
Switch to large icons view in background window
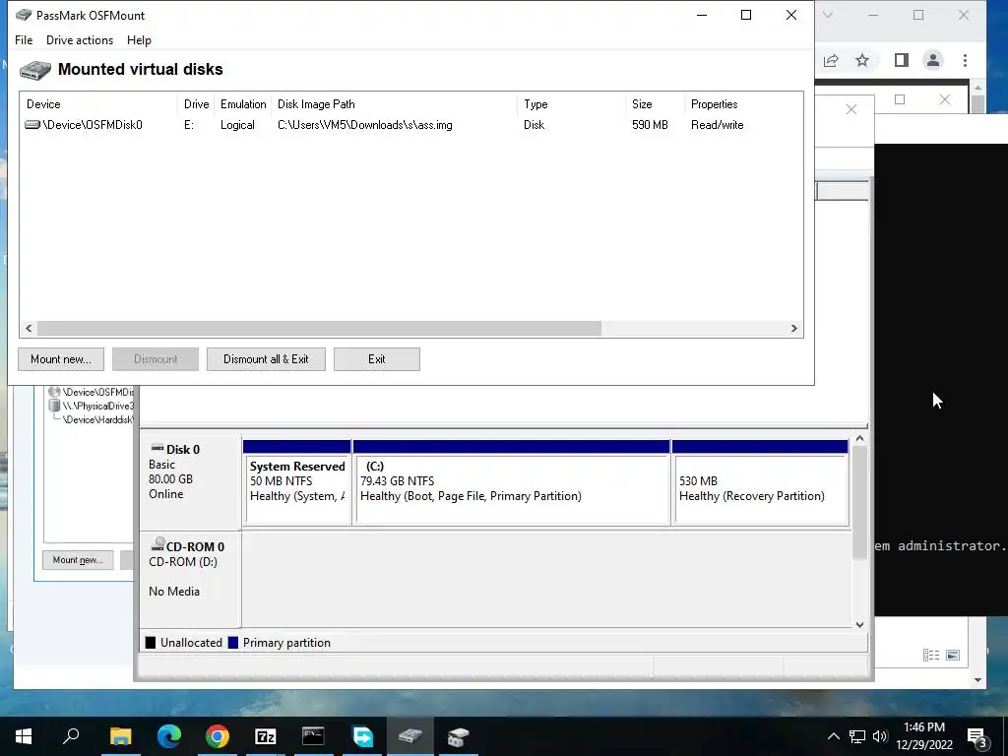(x=953, y=655)
